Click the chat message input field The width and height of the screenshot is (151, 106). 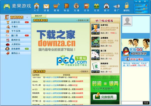pyautogui.click(x=132, y=103)
